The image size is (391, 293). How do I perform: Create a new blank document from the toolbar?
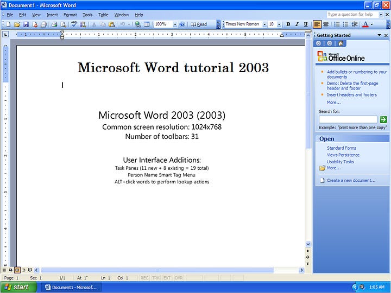pos(8,24)
